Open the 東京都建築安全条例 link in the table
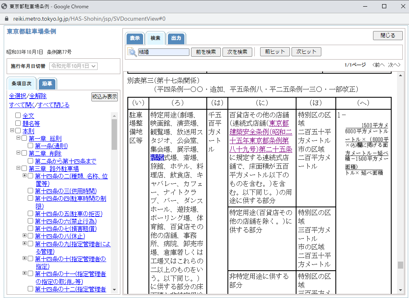 pos(261,136)
